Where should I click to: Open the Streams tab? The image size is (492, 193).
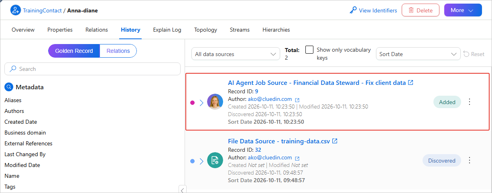pyautogui.click(x=240, y=30)
